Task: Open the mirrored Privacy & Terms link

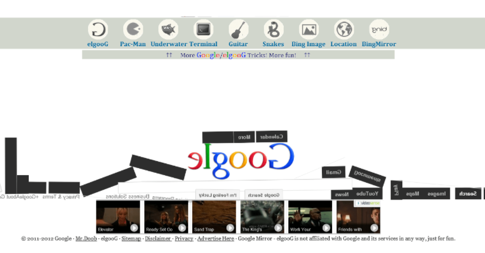Action: [61, 197]
